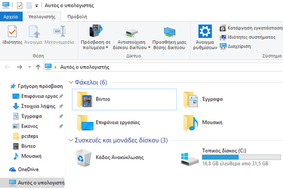
Task: Open the Αρχείο menu tab
Action: click(11, 17)
